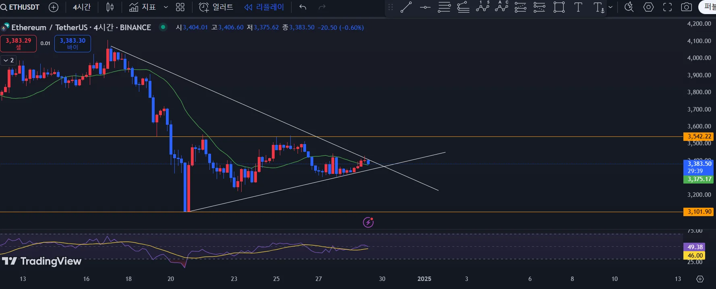Grab the drawing favorites toolbar handle
Image resolution: width=716 pixels, height=289 pixels.
pyautogui.click(x=390, y=7)
